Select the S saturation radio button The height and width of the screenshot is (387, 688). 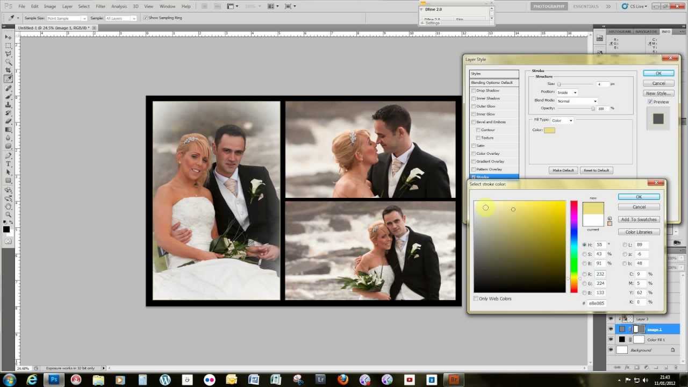[x=584, y=254]
